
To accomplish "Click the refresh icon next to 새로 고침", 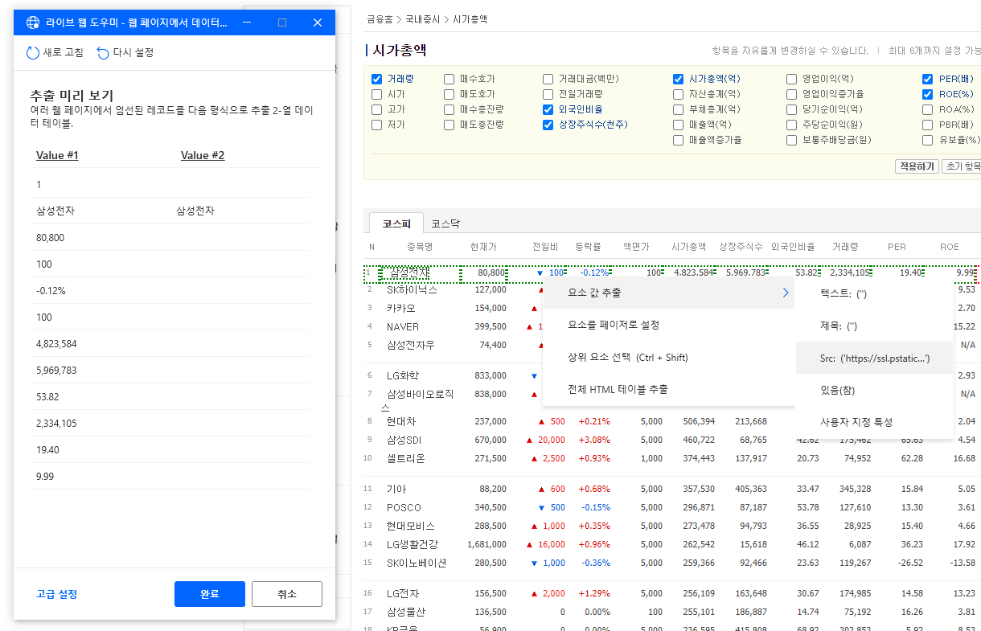I will pyautogui.click(x=33, y=53).
